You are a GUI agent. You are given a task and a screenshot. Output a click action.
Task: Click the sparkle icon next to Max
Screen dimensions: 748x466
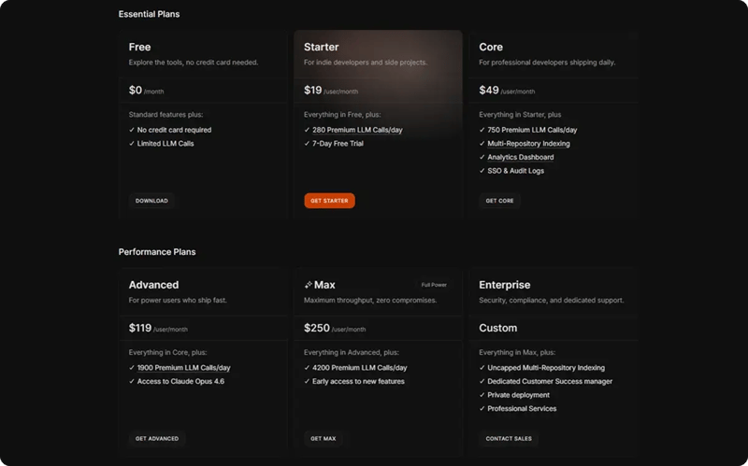[309, 285]
